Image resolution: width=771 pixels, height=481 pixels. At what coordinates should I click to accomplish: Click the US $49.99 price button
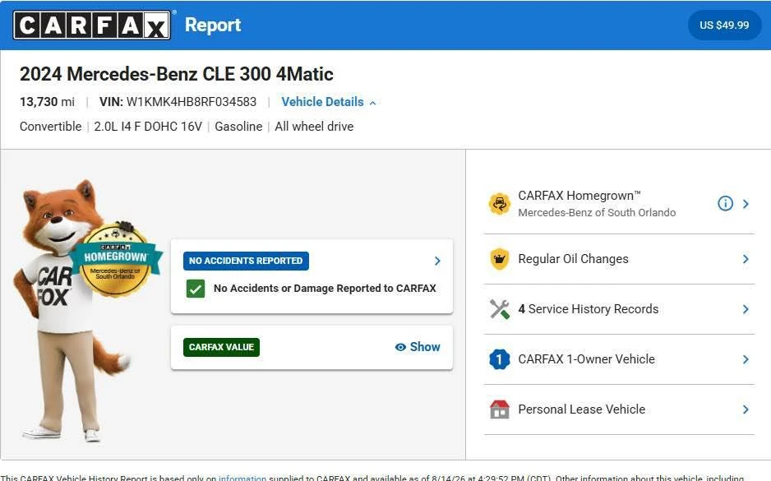[x=724, y=25]
